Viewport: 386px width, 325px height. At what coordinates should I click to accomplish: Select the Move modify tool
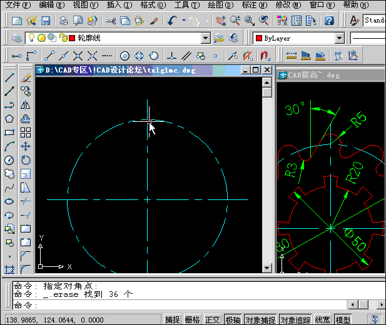point(26,146)
